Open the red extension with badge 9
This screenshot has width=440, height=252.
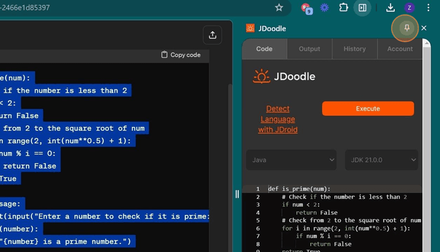306,8
